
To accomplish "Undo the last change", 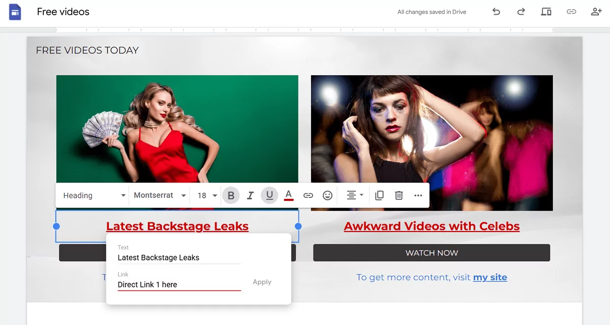I will tap(496, 11).
